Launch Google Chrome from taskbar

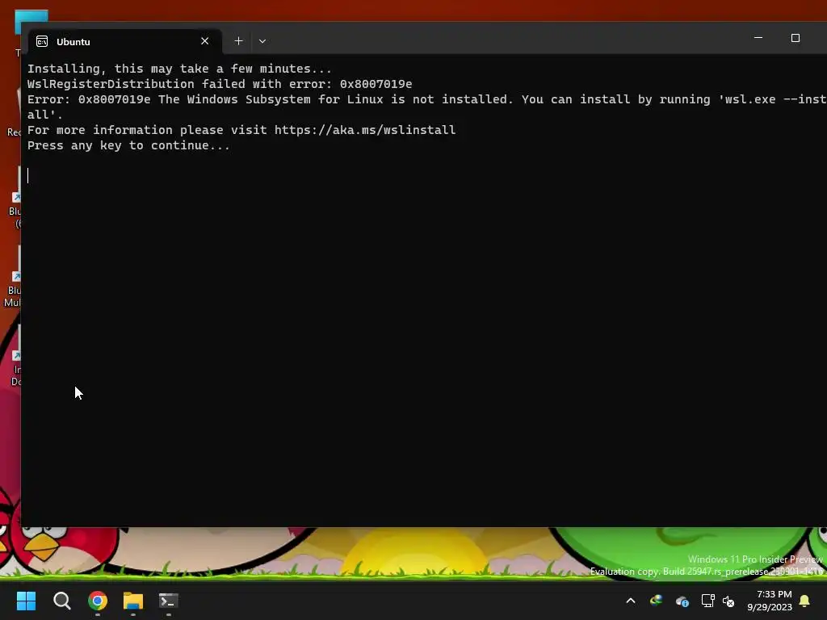click(98, 601)
